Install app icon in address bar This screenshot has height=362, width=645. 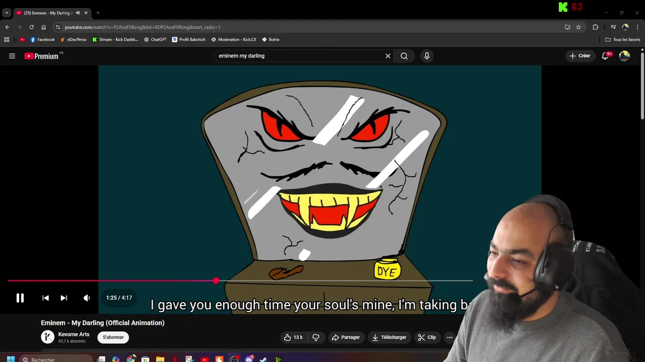(x=567, y=27)
